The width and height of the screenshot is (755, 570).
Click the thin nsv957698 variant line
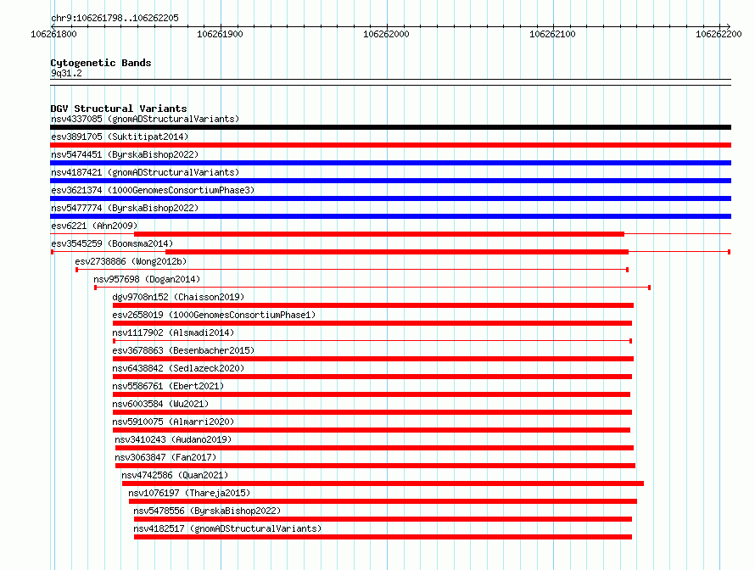point(372,288)
